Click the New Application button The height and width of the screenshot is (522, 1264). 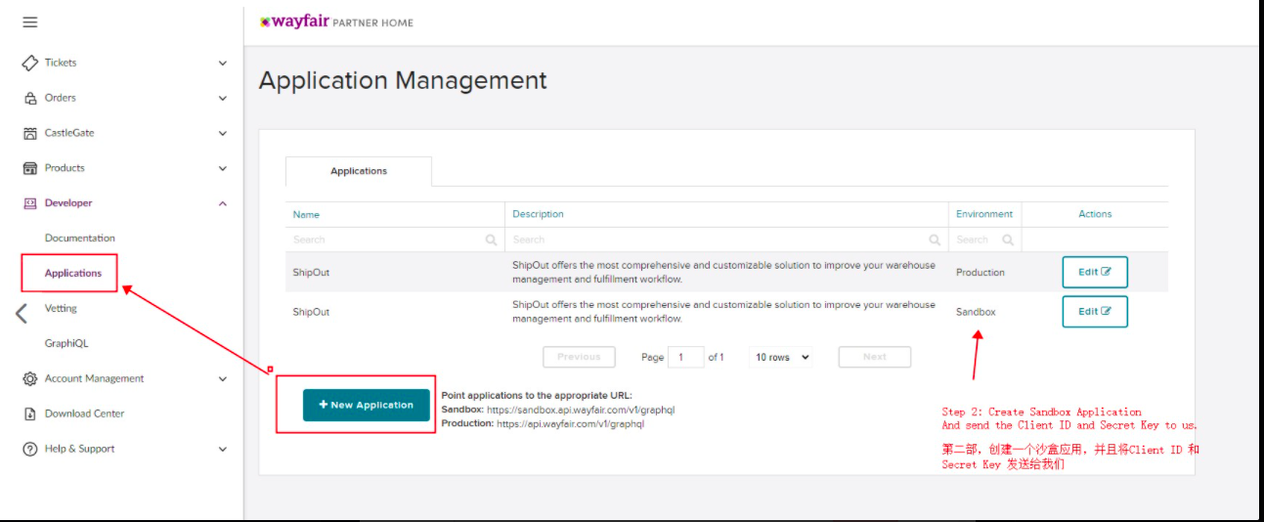point(367,405)
